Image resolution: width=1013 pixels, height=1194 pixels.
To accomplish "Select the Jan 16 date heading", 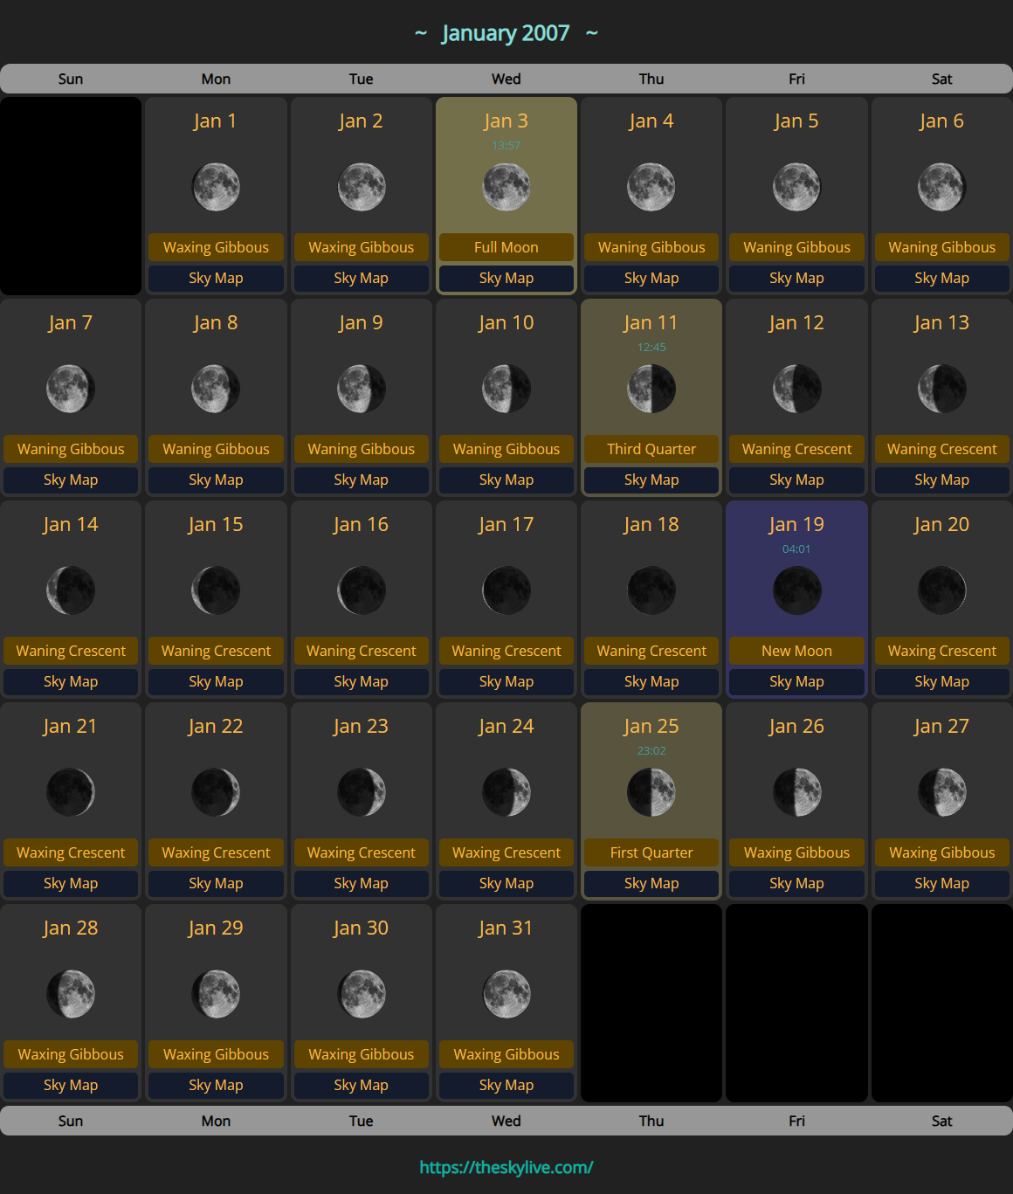I will click(361, 524).
